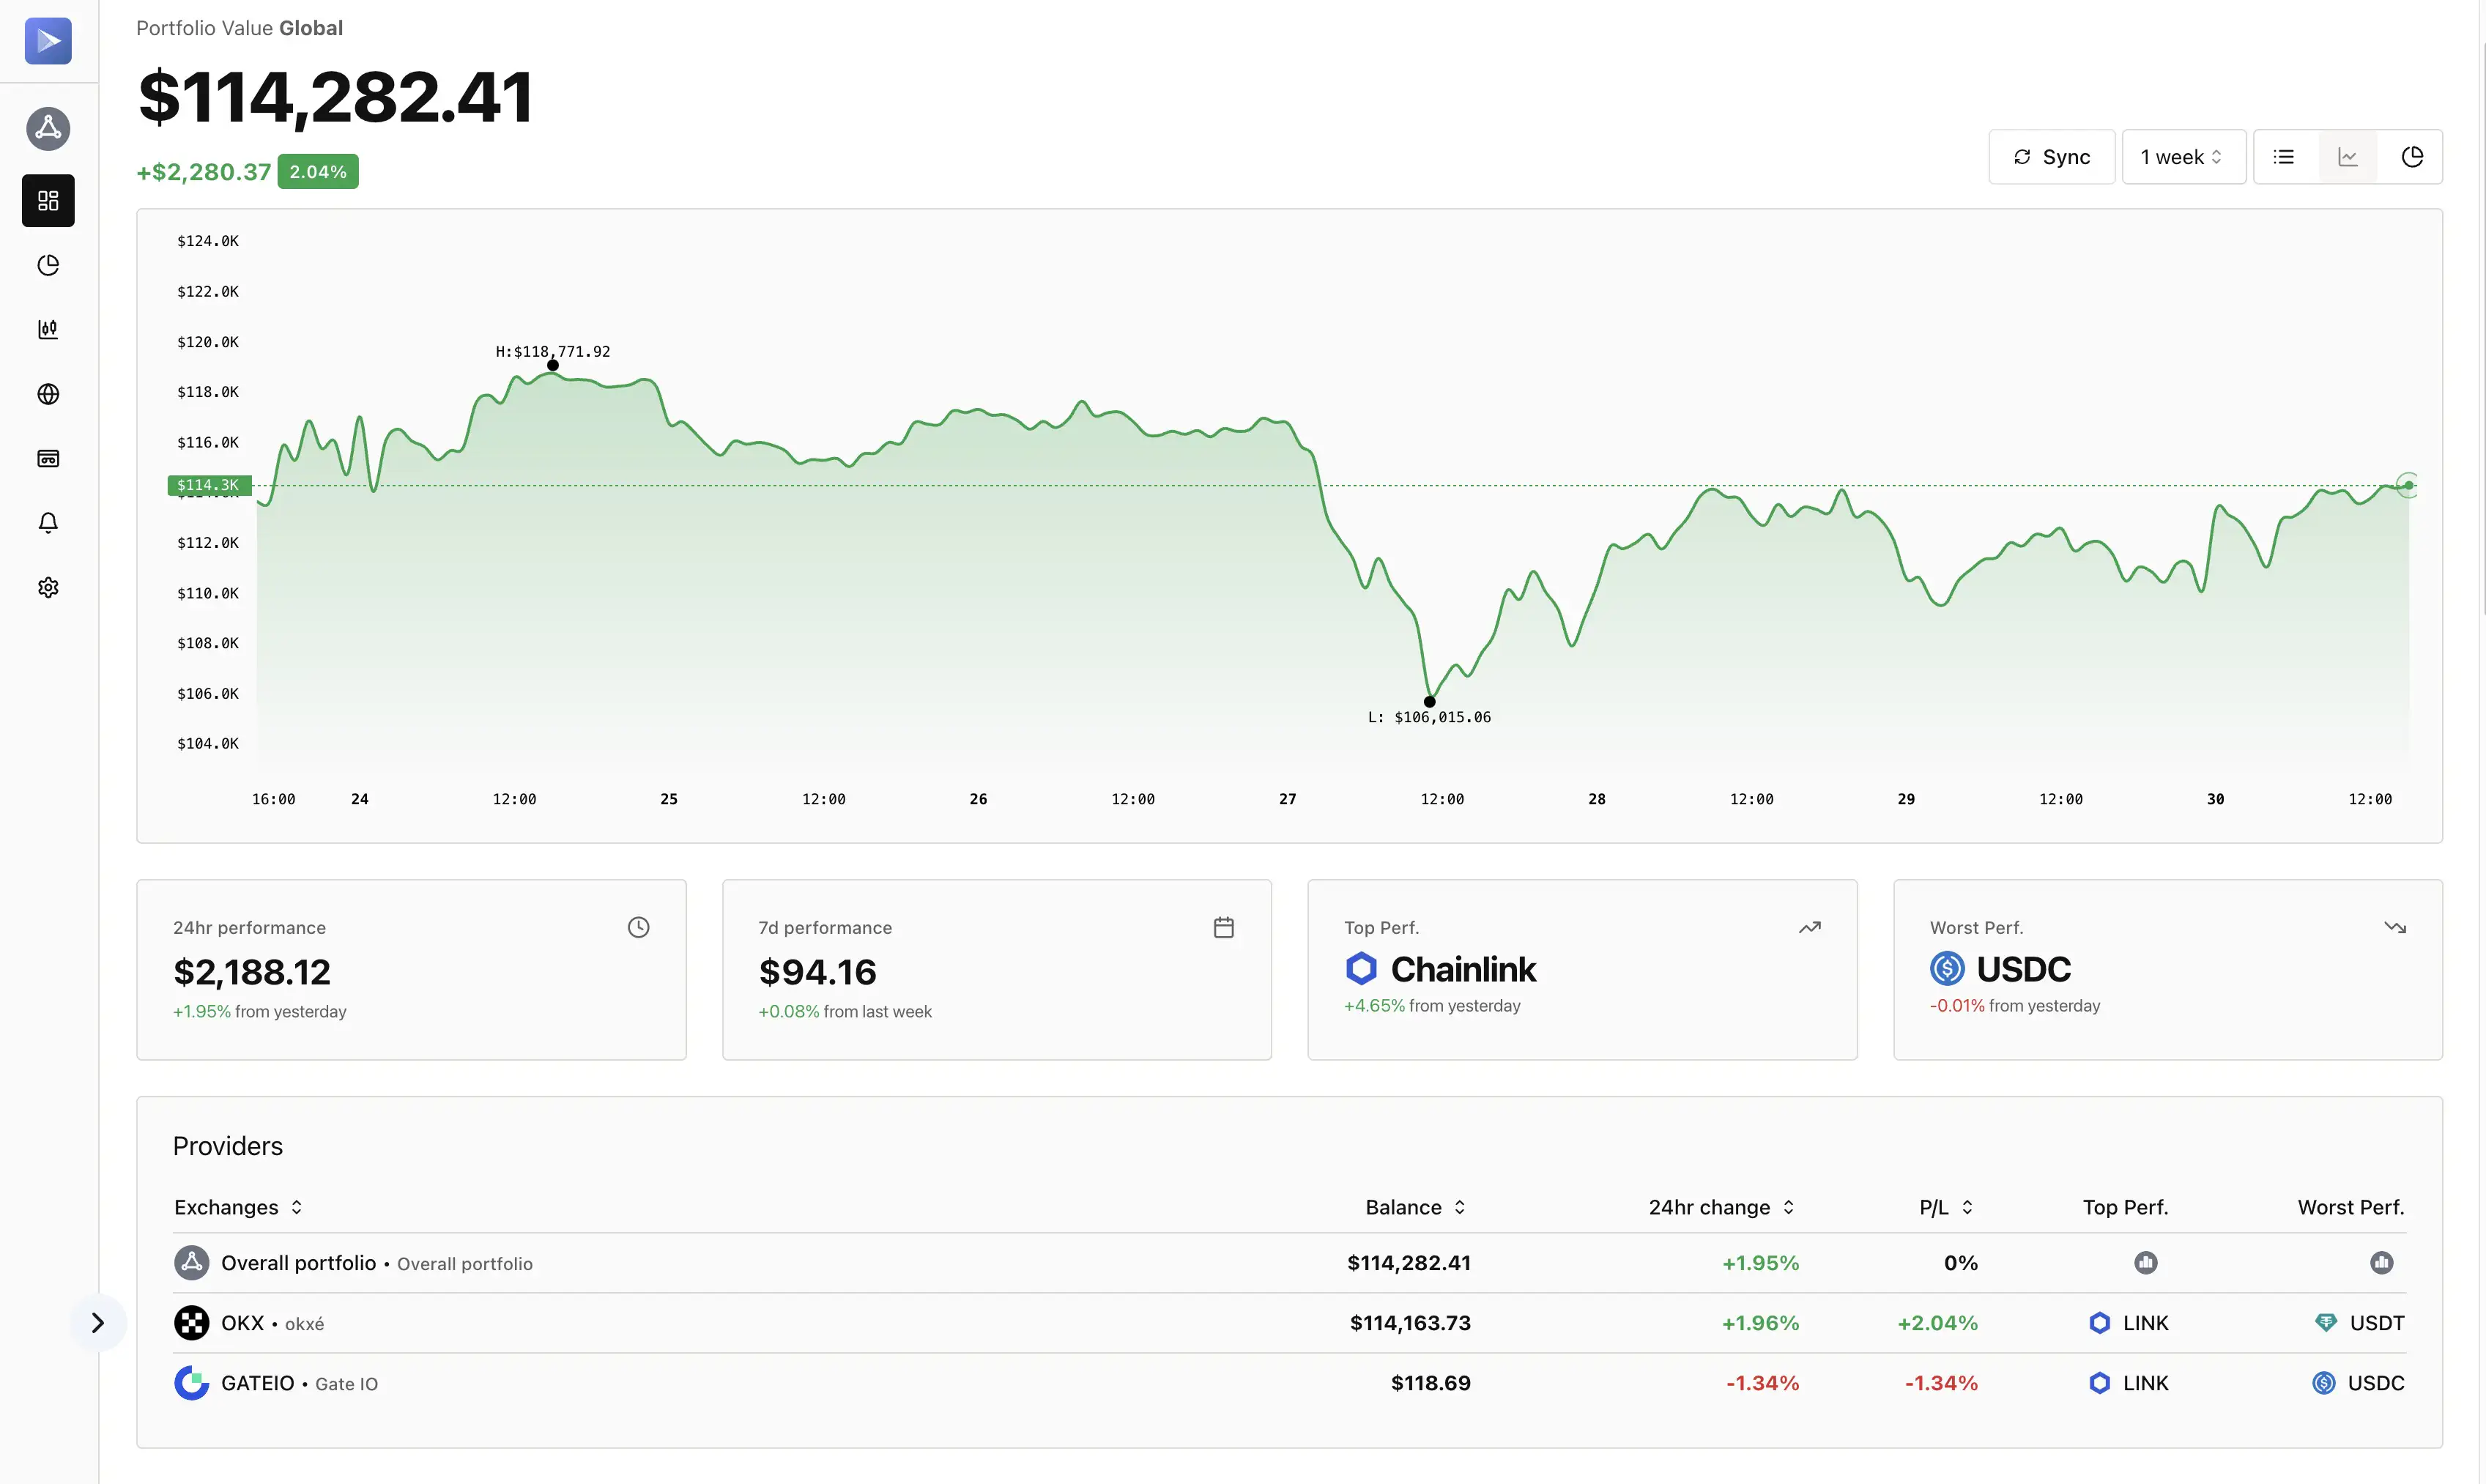Switch portfolio view to pie chart mode
The width and height of the screenshot is (2486, 1484).
coord(2413,156)
